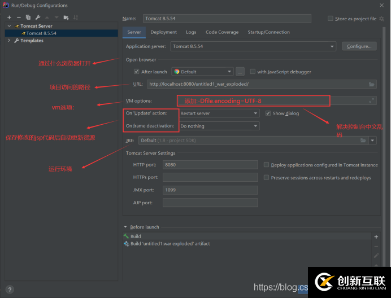The width and height of the screenshot is (391, 298).
Task: Select Tomcat 8.5.54 configuration in tree
Action: [x=62, y=33]
